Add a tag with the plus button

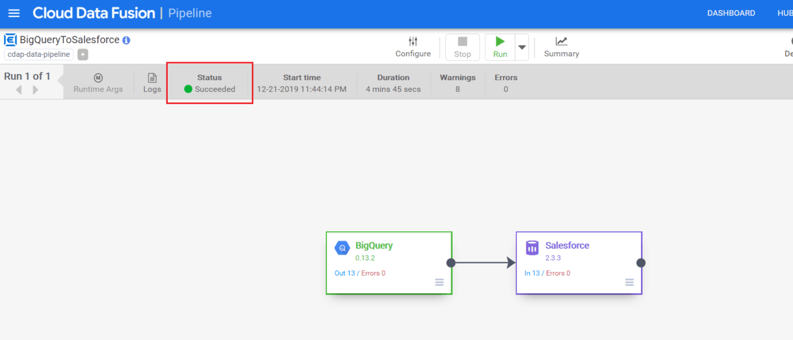click(83, 55)
